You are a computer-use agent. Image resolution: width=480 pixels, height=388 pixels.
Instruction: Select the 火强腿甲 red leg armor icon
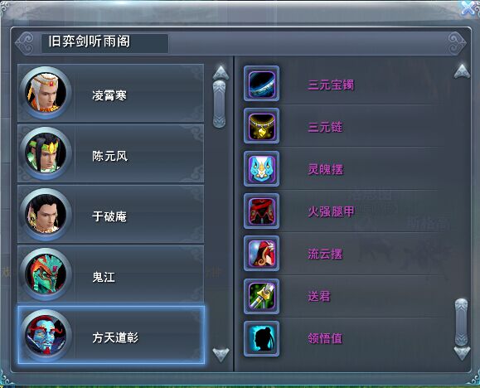click(261, 211)
